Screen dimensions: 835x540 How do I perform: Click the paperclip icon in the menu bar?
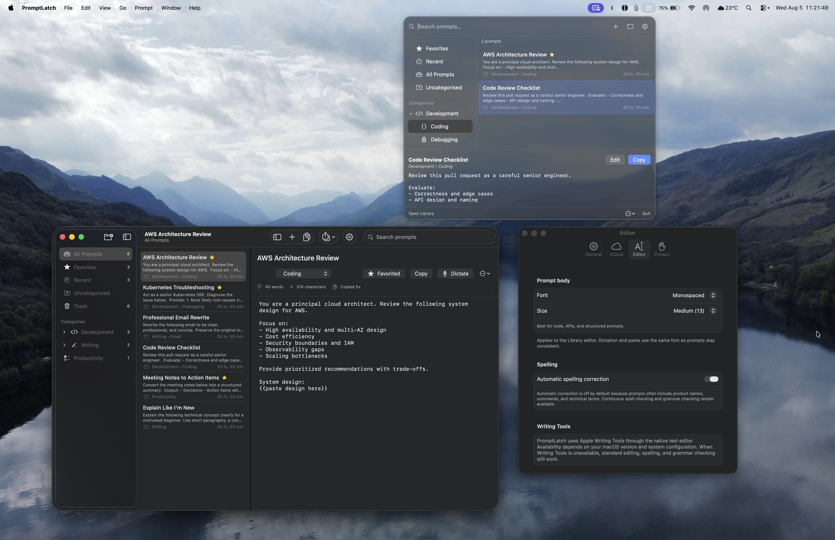pos(636,8)
